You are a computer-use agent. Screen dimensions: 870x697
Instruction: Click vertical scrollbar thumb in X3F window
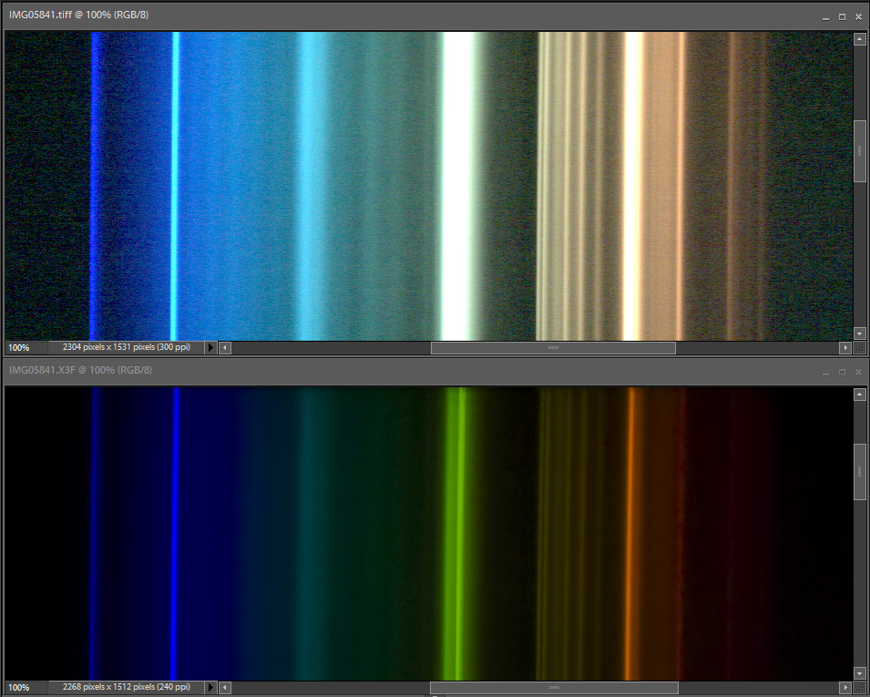[859, 471]
